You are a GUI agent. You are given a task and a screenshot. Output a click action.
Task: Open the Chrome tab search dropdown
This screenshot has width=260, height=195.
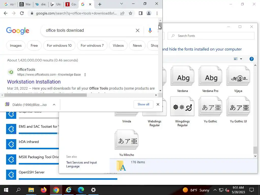click(x=122, y=4)
